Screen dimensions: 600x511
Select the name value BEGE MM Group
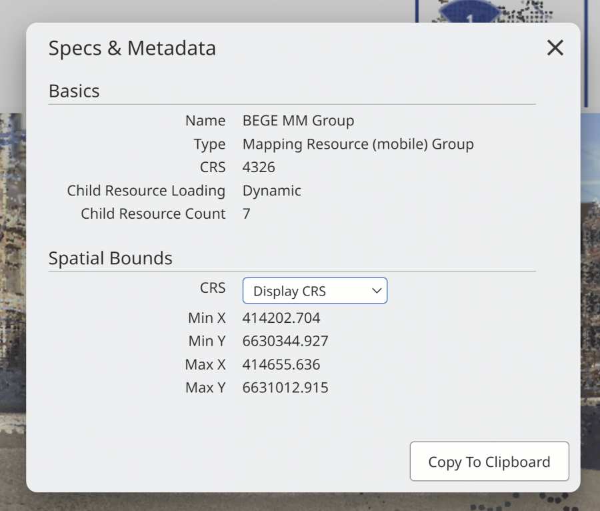[298, 121]
